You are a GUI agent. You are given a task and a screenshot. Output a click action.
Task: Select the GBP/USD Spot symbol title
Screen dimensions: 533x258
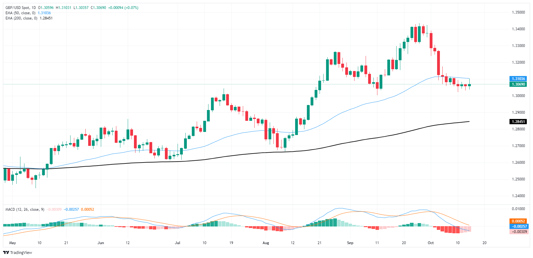point(21,8)
